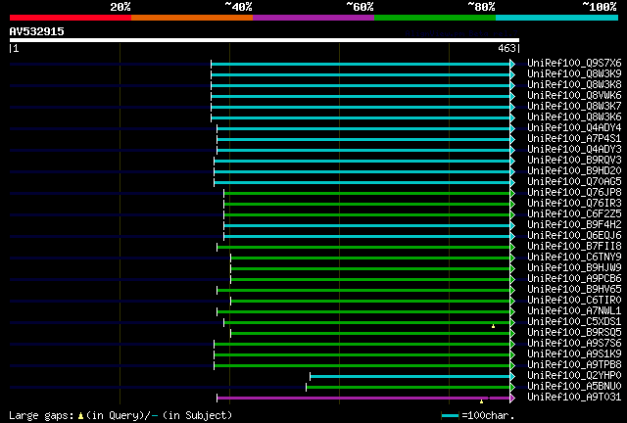Click label UniRef100_A9T031
The height and width of the screenshot is (423, 627).
click(574, 398)
